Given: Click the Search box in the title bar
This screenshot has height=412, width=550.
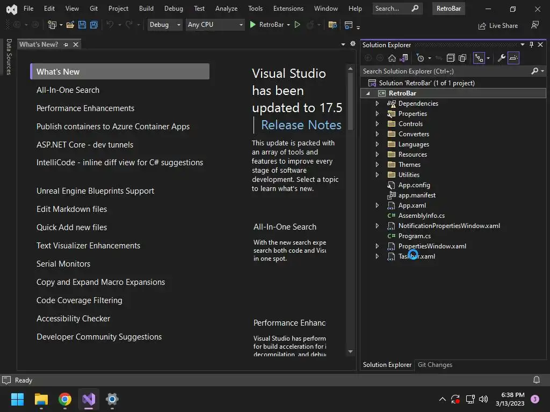Looking at the screenshot, I should tap(397, 9).
